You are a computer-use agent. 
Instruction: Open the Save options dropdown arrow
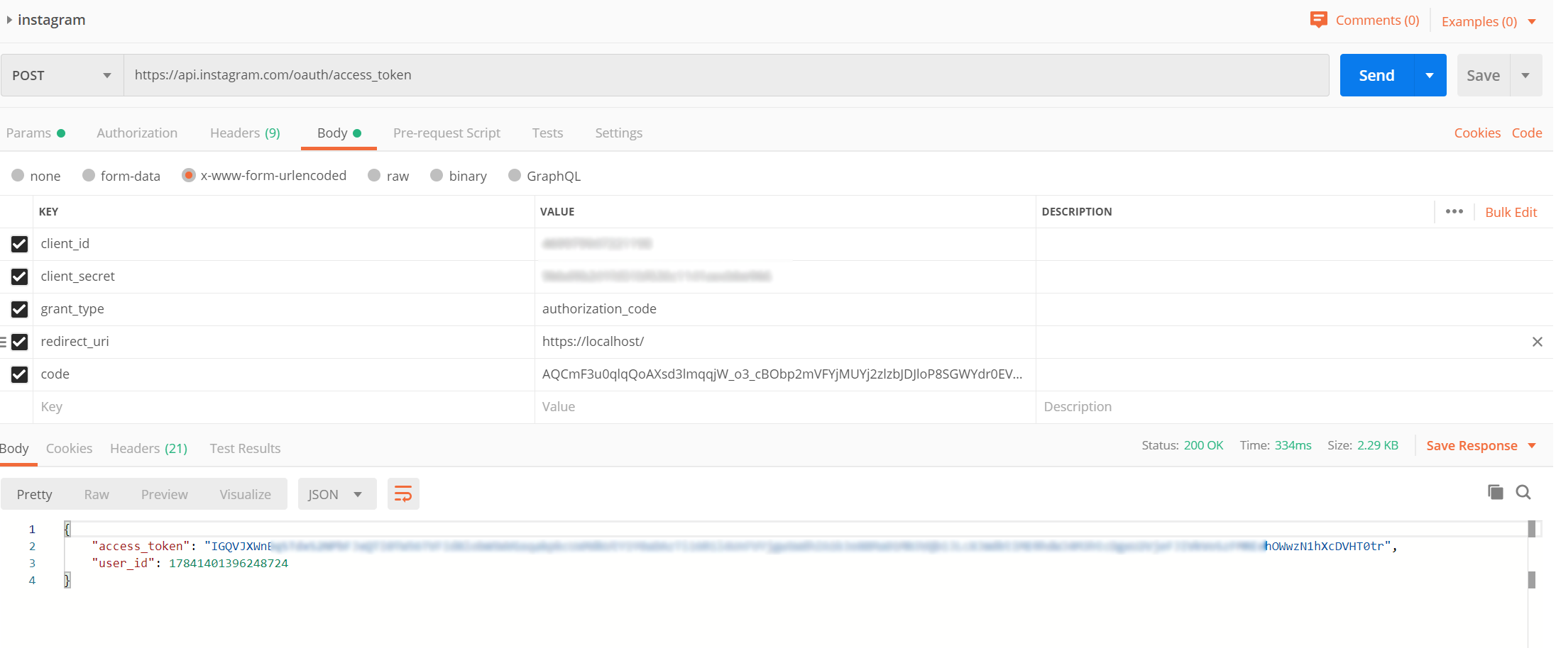click(x=1525, y=75)
